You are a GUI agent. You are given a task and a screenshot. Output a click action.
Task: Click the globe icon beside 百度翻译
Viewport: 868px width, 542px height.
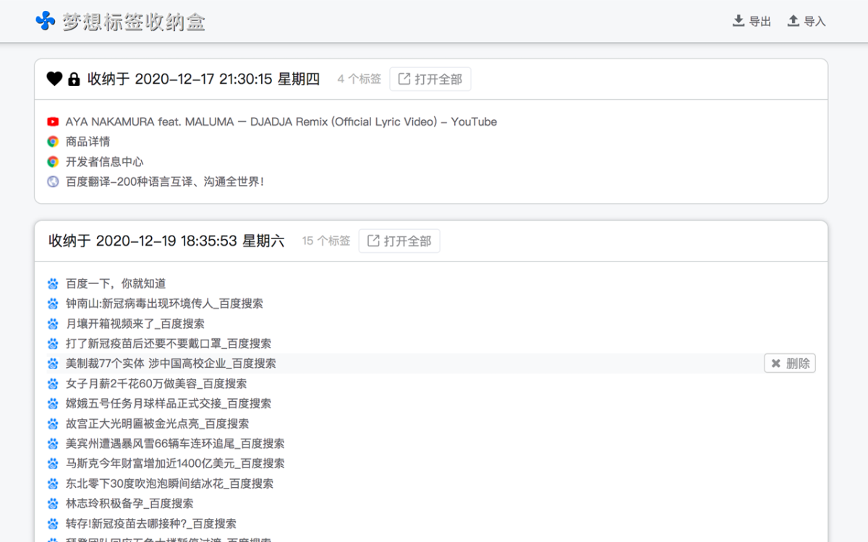pyautogui.click(x=53, y=182)
